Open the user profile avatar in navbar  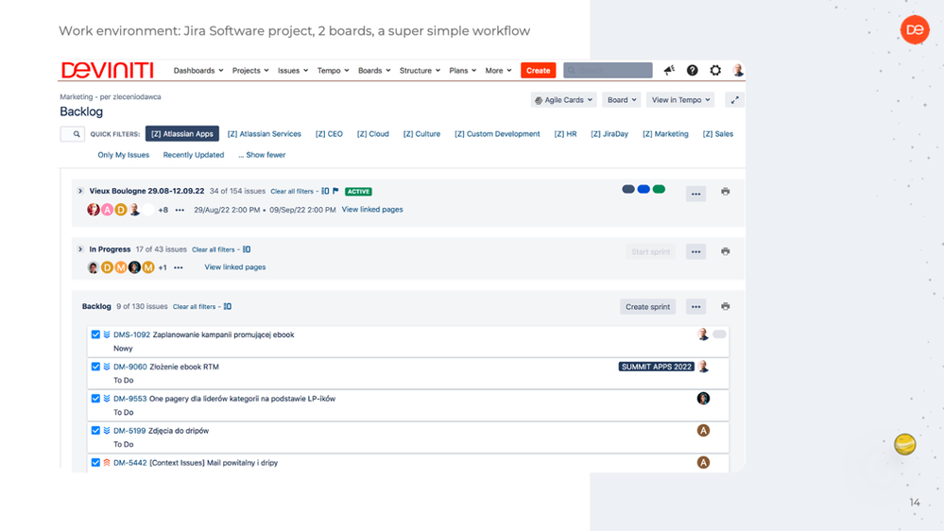[738, 71]
